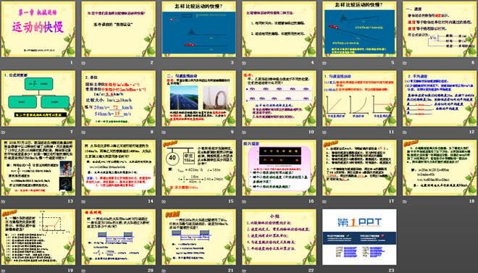This screenshot has width=478, height=273.
Task: Select slide 8 thumbnail about 单位
Action: (118, 98)
